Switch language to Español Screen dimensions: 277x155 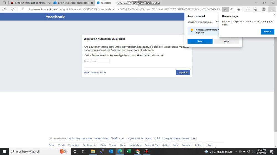[x=148, y=138]
